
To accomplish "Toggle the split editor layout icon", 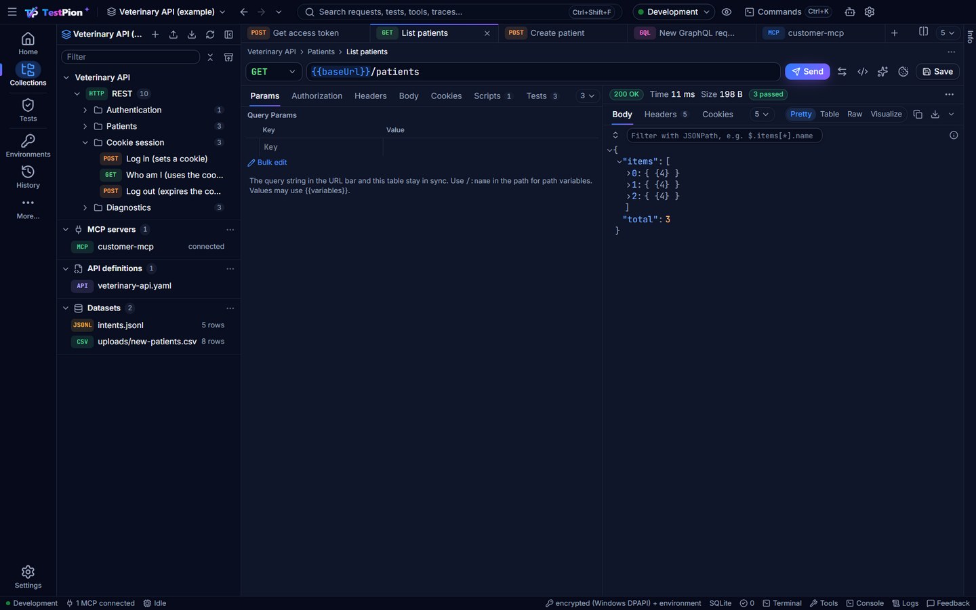I will tap(923, 32).
